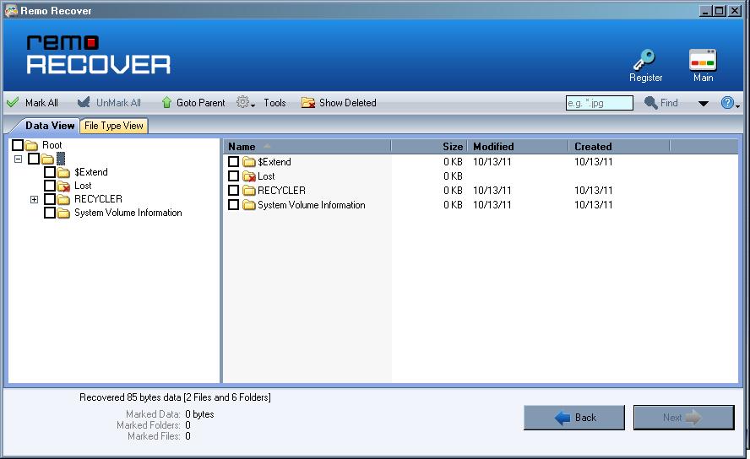Select the $Extend name in file list

tap(274, 162)
